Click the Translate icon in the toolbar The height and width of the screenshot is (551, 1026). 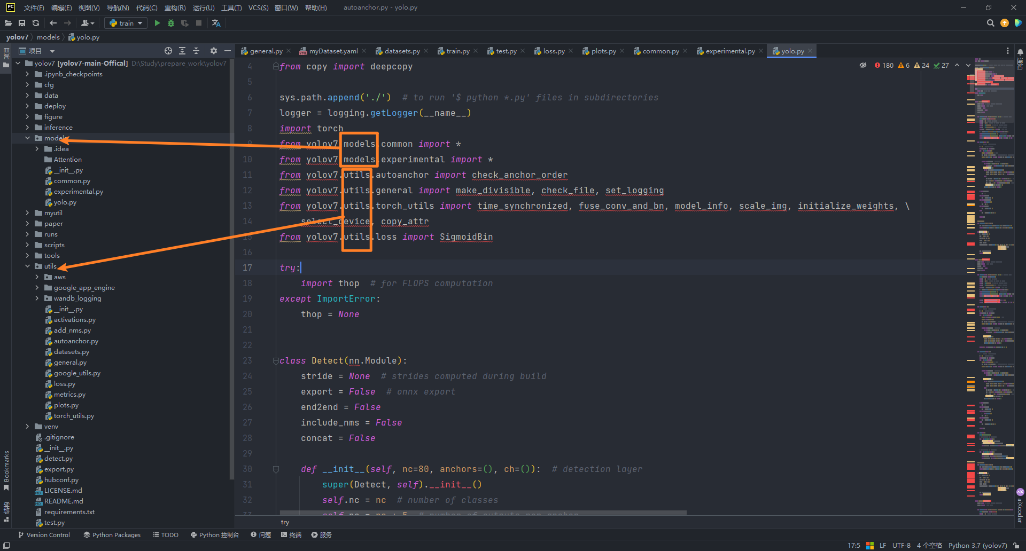pos(216,23)
